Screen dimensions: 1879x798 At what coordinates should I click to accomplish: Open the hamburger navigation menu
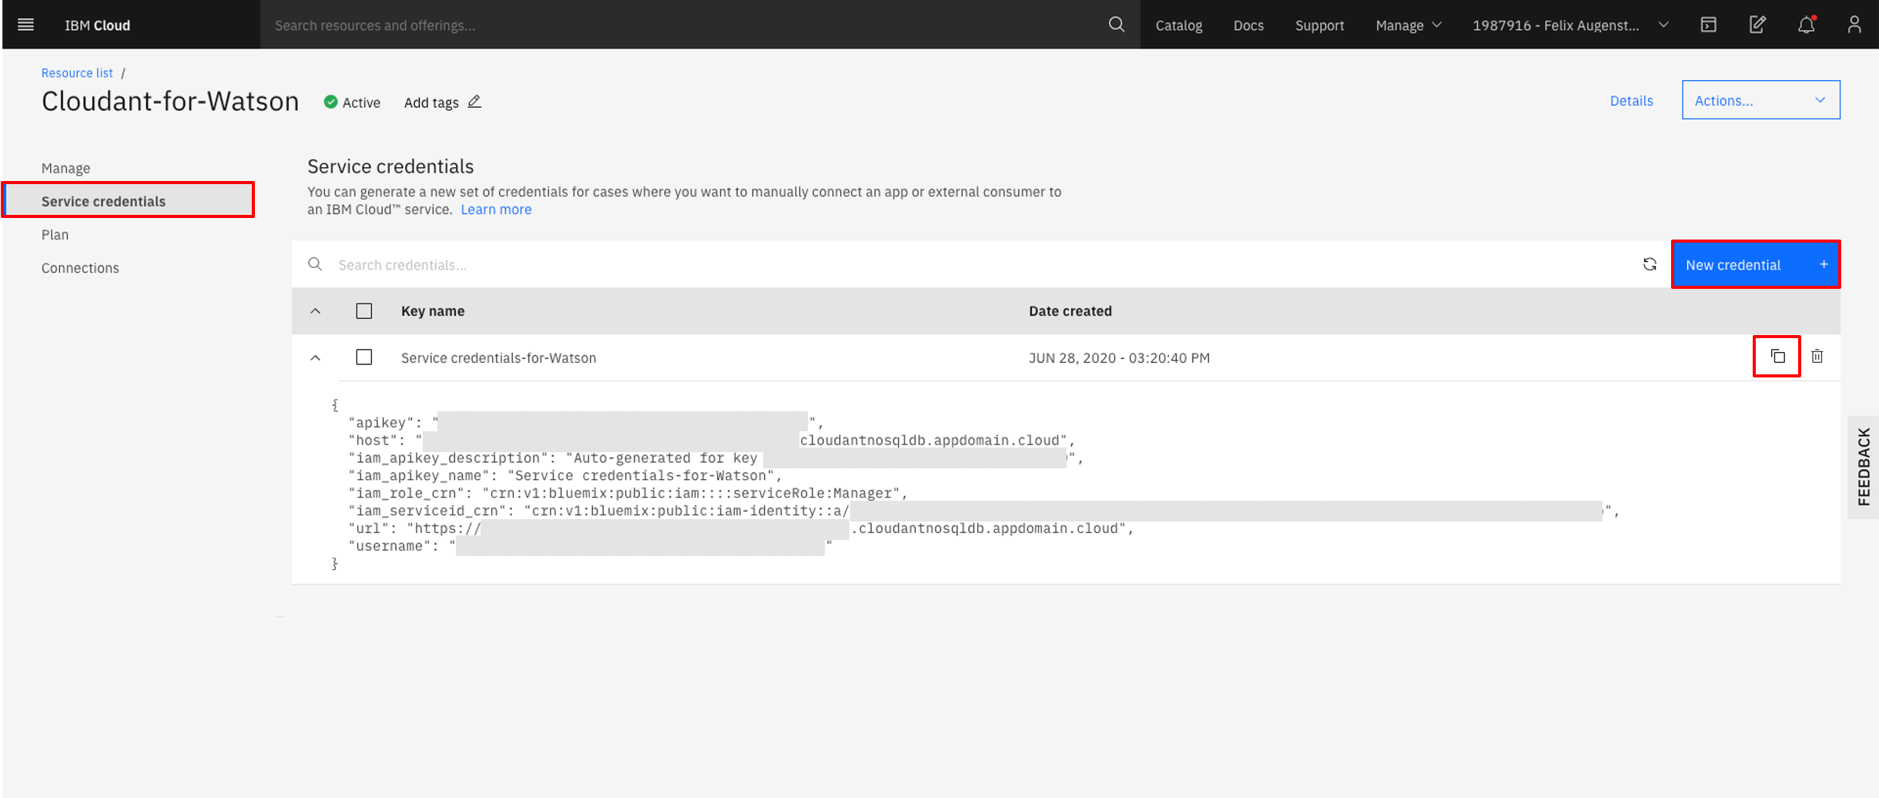pos(25,25)
